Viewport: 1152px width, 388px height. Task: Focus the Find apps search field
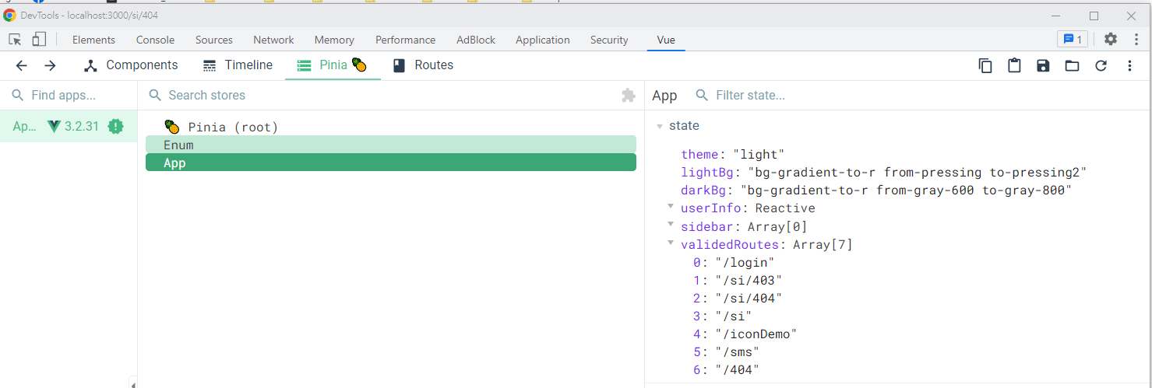69,95
